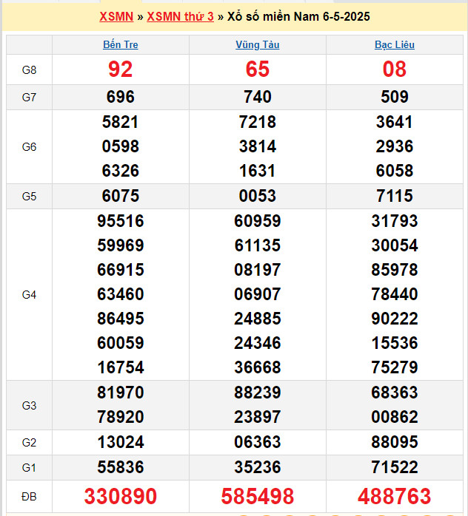Viewport: 468px width, 516px height.
Task: Click G4 number 78440
Action: click(x=395, y=294)
